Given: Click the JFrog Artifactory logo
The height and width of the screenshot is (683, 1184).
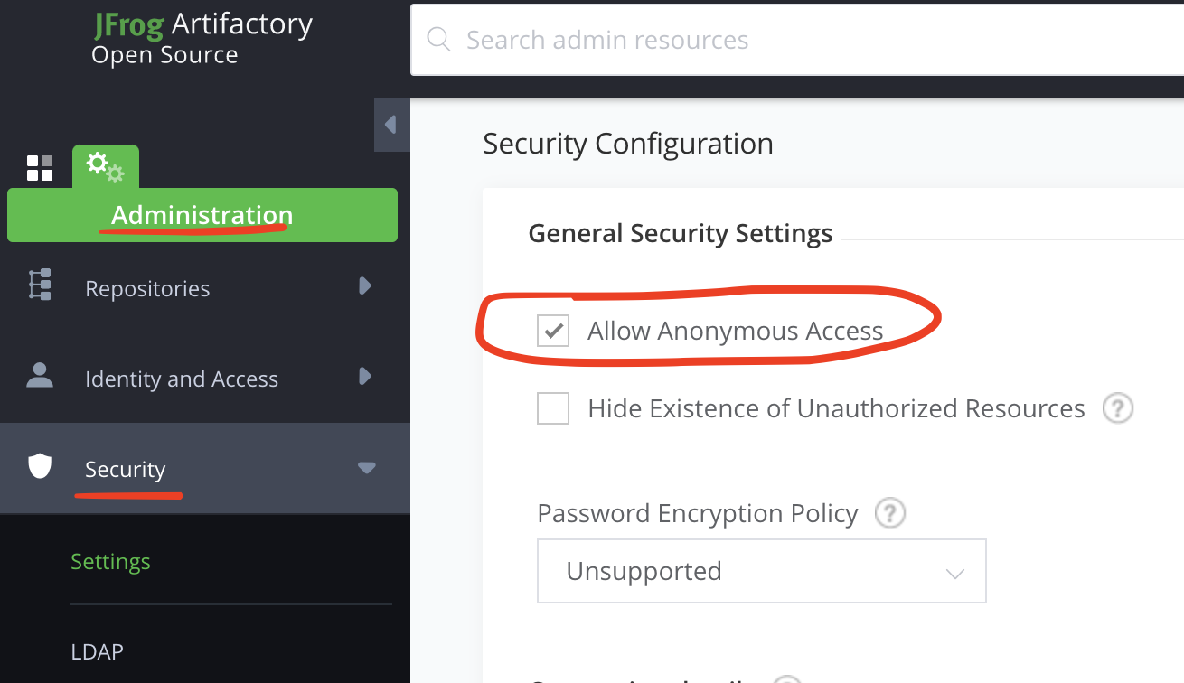Looking at the screenshot, I should pos(202,39).
